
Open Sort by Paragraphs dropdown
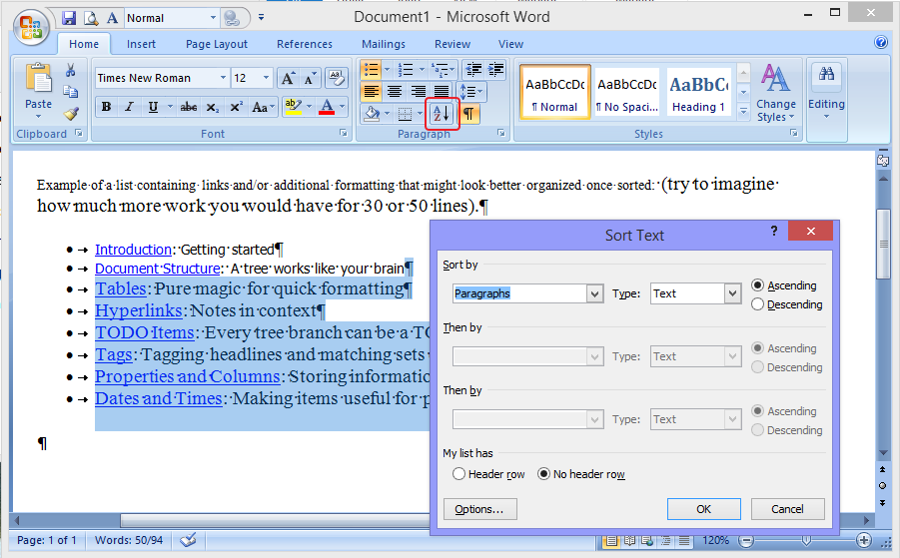click(x=594, y=293)
